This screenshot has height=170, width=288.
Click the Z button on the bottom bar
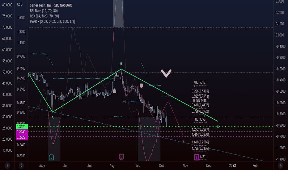pyautogui.click(x=21, y=165)
